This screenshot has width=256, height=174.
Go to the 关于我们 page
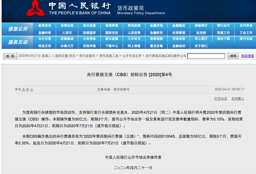pos(201,46)
